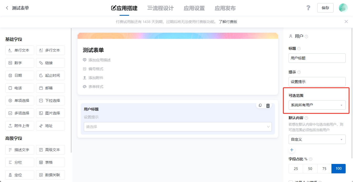
Task: Delete the 用户标题 field with trash icon
Action: (x=268, y=105)
